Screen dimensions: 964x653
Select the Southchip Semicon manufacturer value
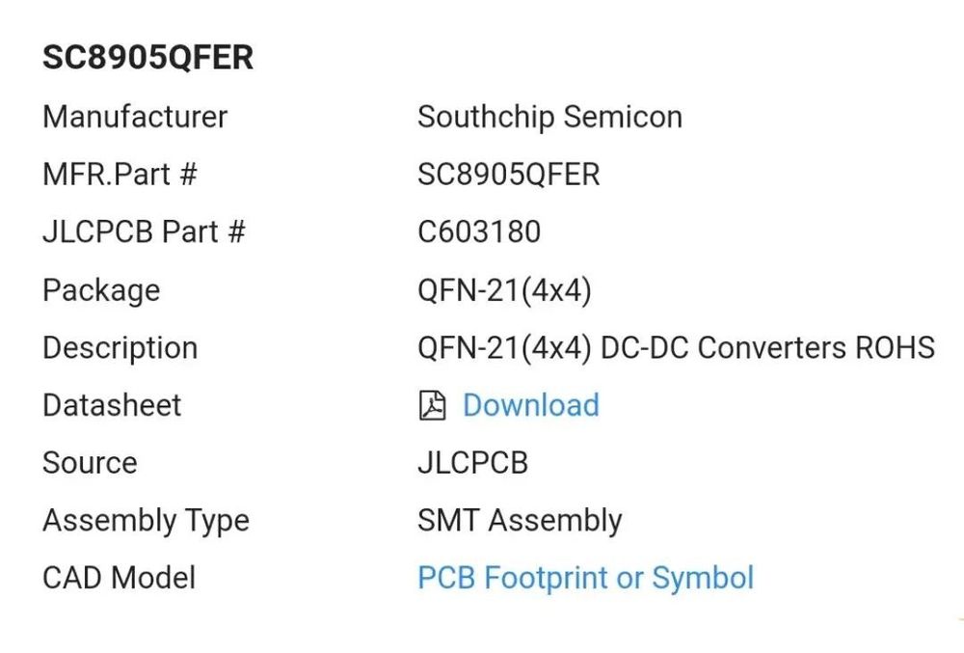(x=549, y=117)
